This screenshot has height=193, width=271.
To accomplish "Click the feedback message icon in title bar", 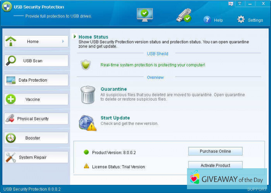I will 231,3.
